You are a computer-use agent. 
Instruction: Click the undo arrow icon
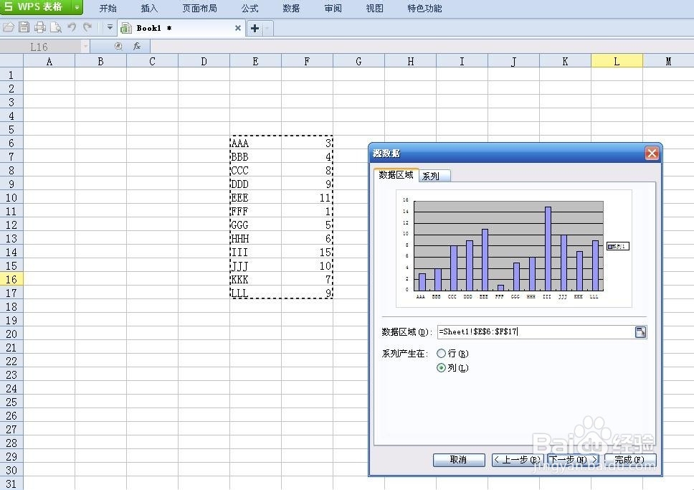pos(72,27)
